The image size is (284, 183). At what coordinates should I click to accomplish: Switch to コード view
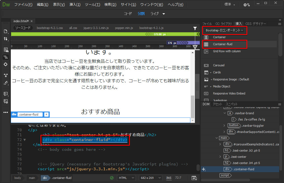coord(128,14)
